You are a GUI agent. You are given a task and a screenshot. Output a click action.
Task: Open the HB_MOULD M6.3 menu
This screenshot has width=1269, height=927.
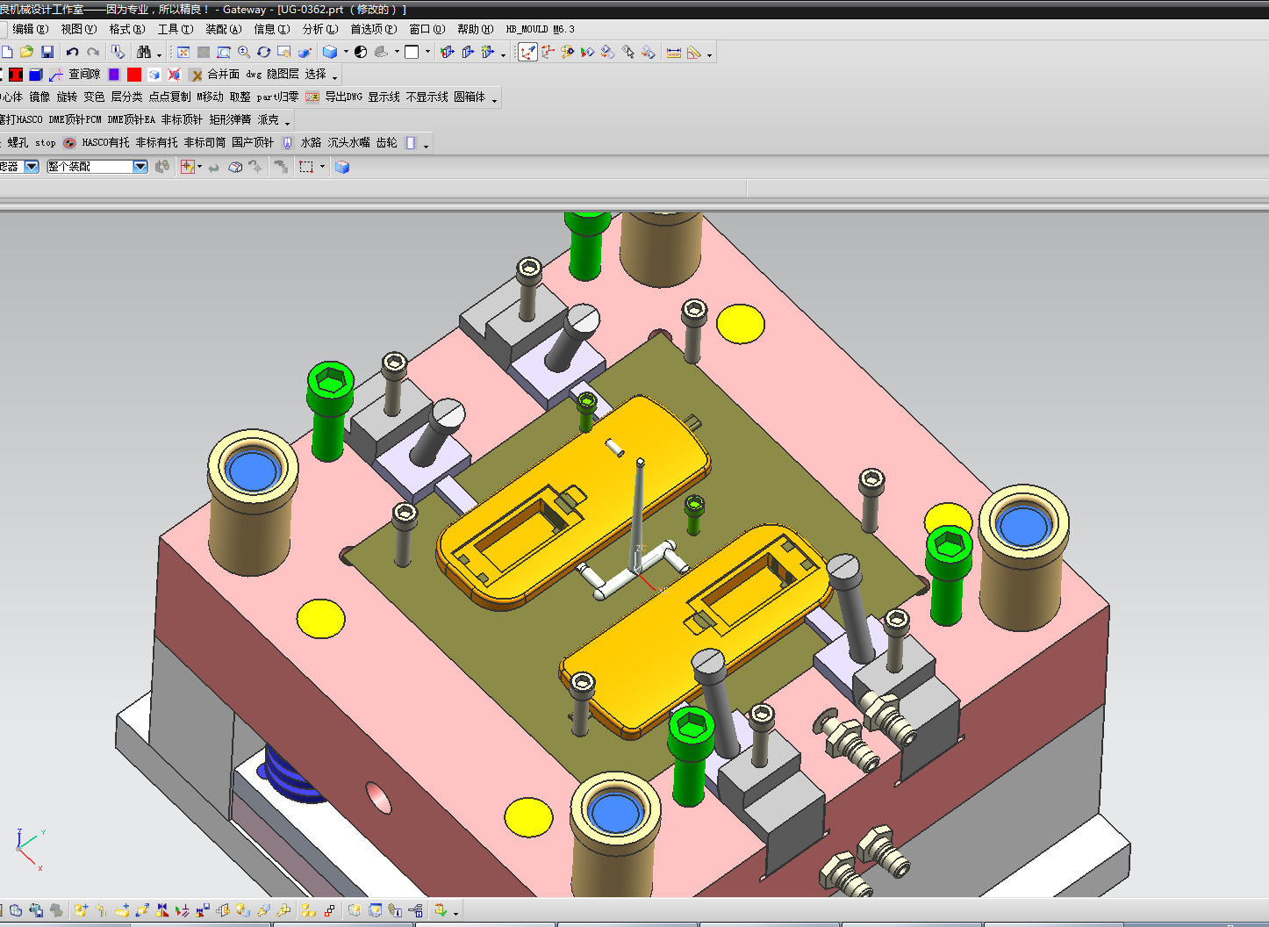click(x=541, y=29)
